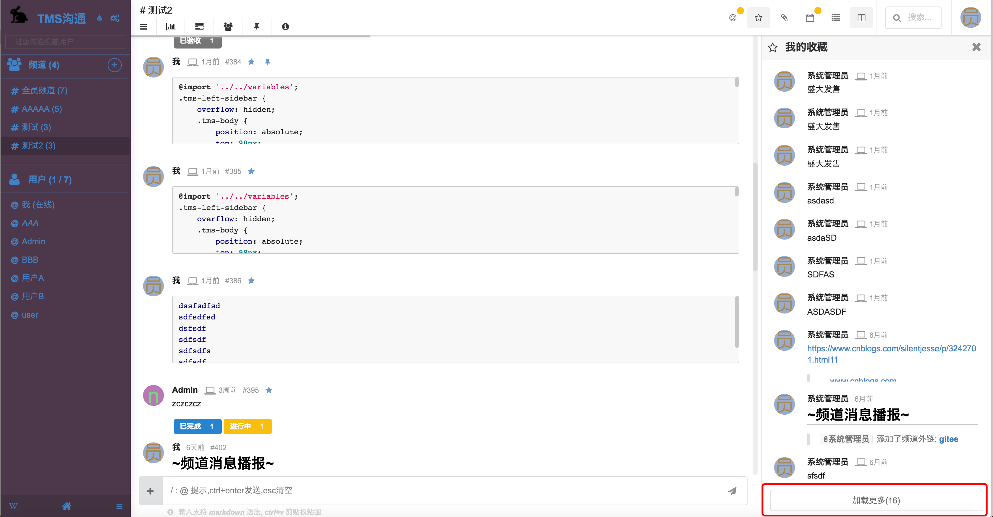Screen dimensions: 993x517
Task: Click the member/team management icon
Action: (228, 26)
